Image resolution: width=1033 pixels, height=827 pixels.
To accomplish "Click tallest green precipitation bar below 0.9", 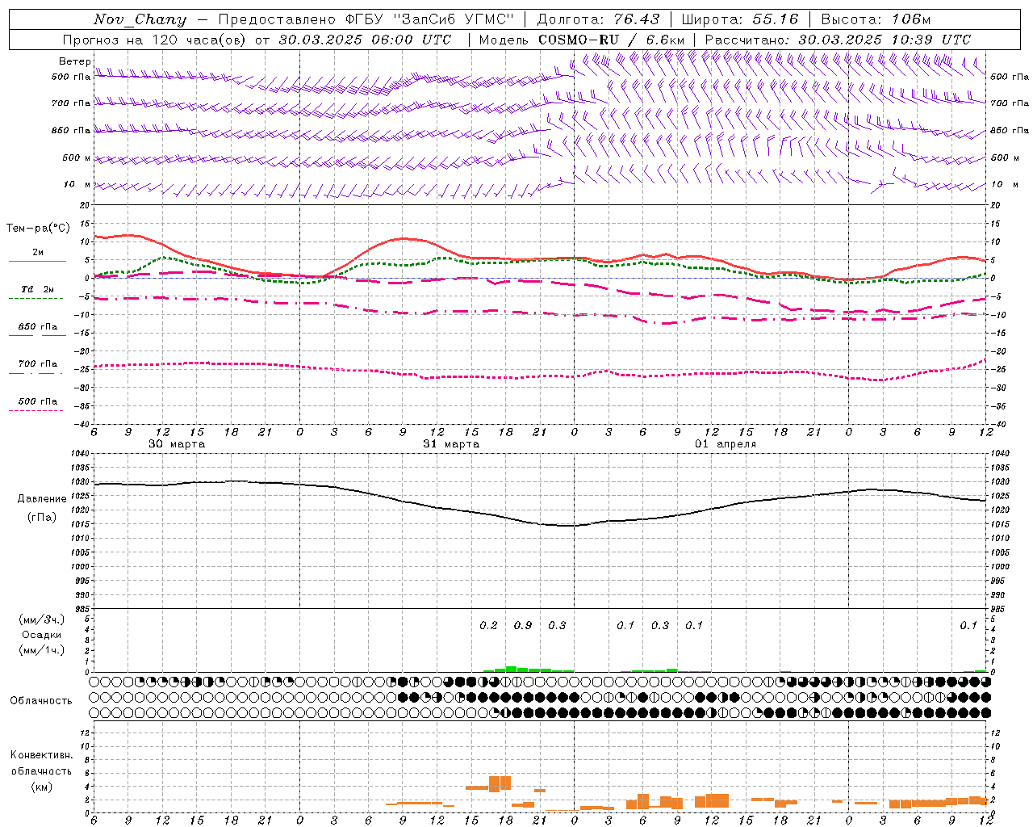I will click(511, 670).
